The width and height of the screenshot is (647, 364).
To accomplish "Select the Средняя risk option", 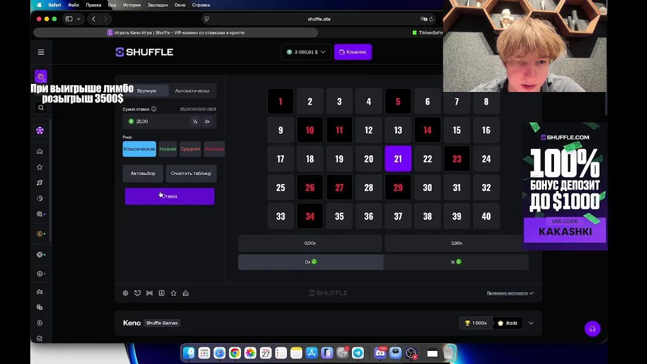I will (x=191, y=149).
